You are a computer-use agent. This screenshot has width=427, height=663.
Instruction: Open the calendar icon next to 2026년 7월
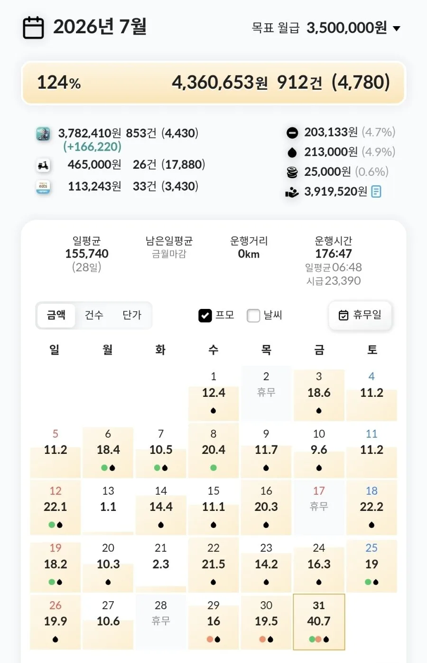tap(33, 28)
